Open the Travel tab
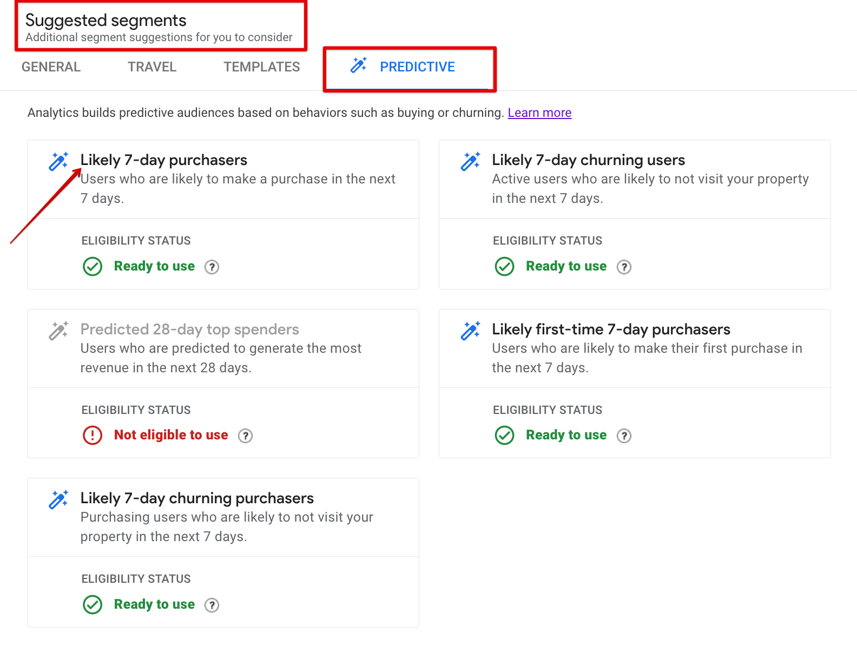Viewport: 857px width, 645px height. 152,67
